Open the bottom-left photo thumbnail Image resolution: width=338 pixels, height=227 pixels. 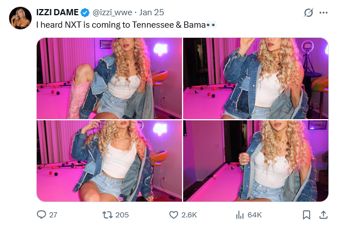[x=109, y=161]
